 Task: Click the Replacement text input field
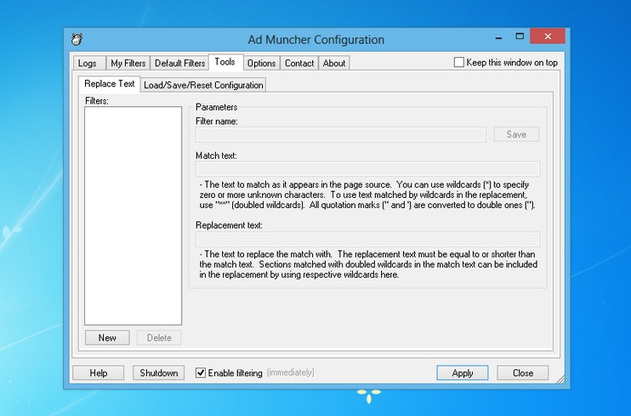[x=367, y=239]
